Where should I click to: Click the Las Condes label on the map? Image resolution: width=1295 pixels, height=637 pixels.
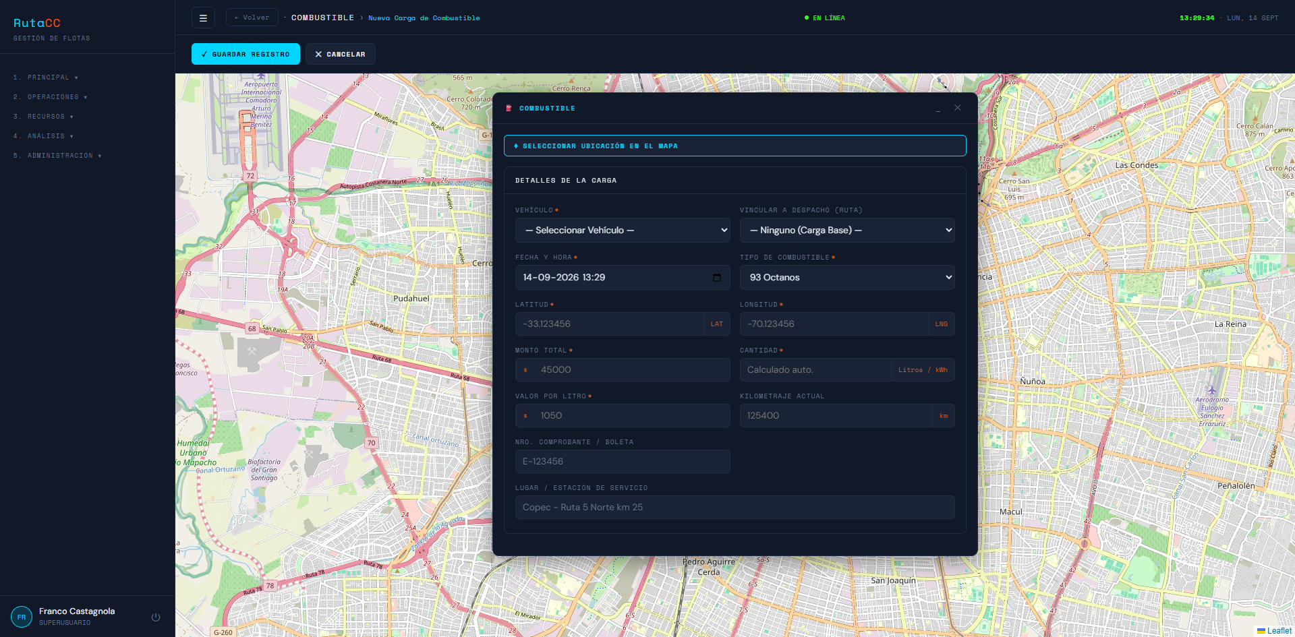[x=1136, y=165]
